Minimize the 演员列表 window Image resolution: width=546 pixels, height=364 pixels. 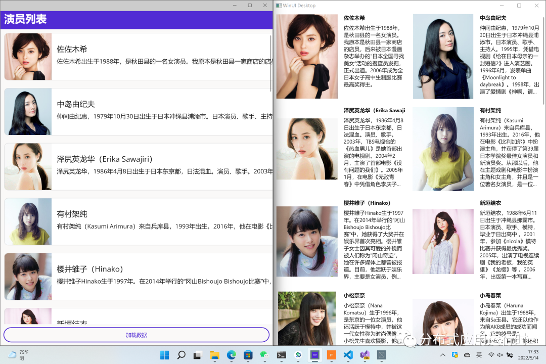[235, 5]
